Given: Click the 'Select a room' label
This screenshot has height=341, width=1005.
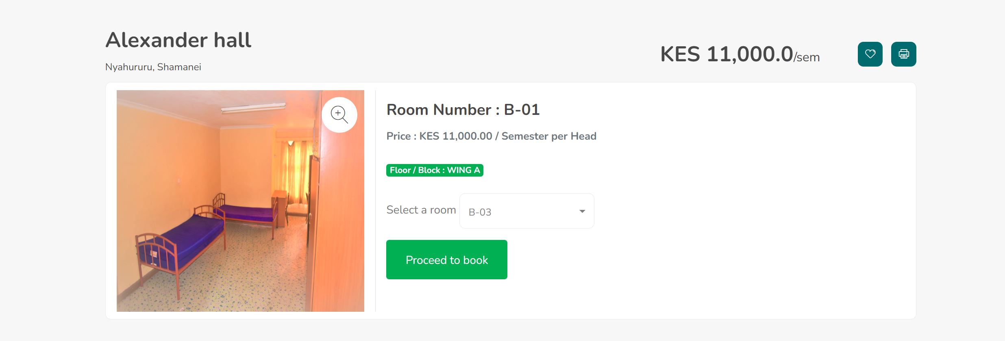Looking at the screenshot, I should [421, 210].
